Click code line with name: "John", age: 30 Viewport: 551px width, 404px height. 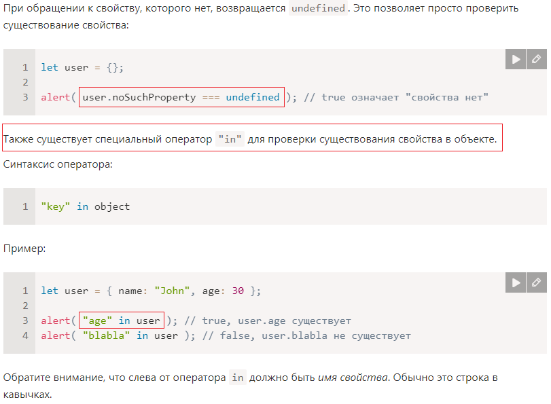click(x=151, y=291)
